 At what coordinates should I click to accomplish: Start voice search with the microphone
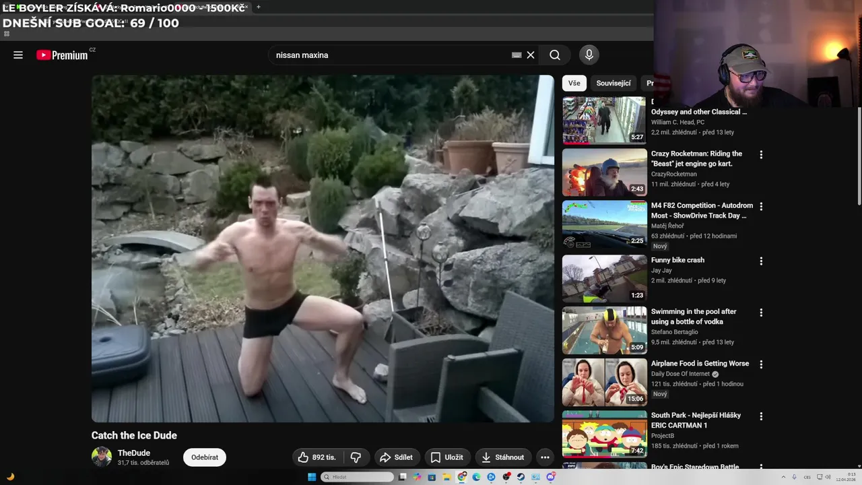pos(589,55)
